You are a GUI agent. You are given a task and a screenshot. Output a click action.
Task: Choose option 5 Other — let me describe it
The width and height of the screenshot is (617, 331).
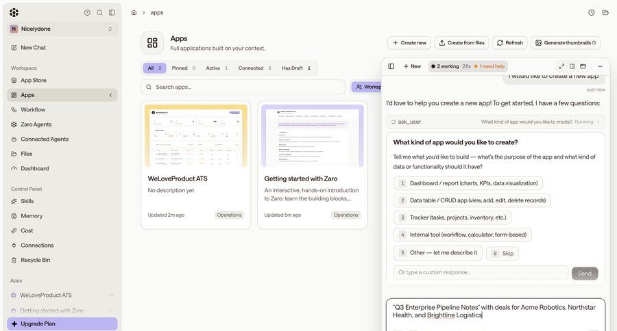click(x=438, y=253)
